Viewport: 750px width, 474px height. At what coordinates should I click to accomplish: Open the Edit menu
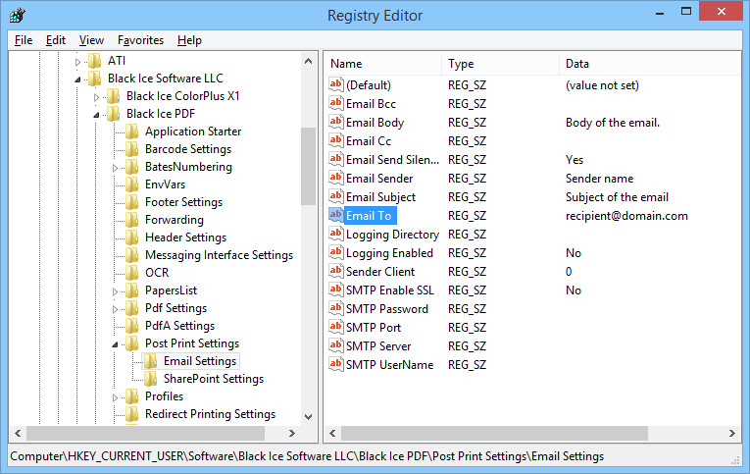(x=56, y=40)
